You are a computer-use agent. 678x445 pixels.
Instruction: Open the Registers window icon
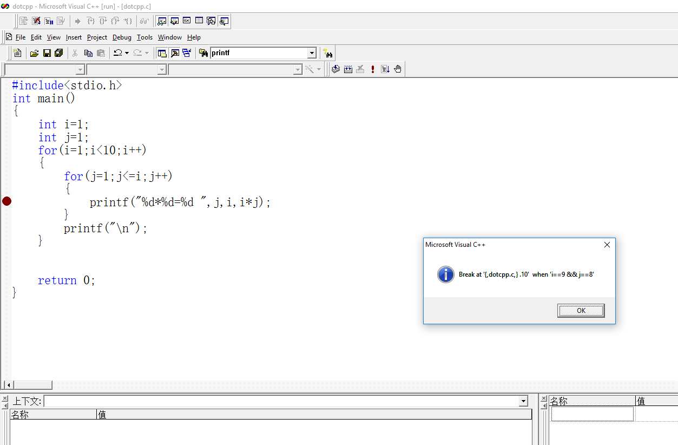coord(187,21)
